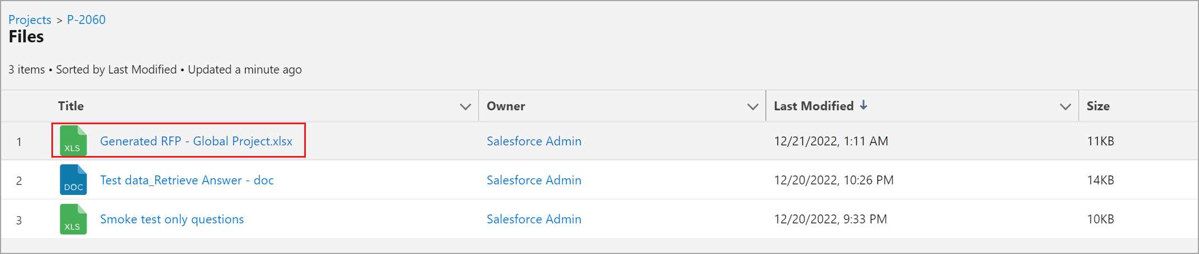This screenshot has height=254, width=1199.
Task: Sort by the Last Modified column header
Action: pos(814,106)
